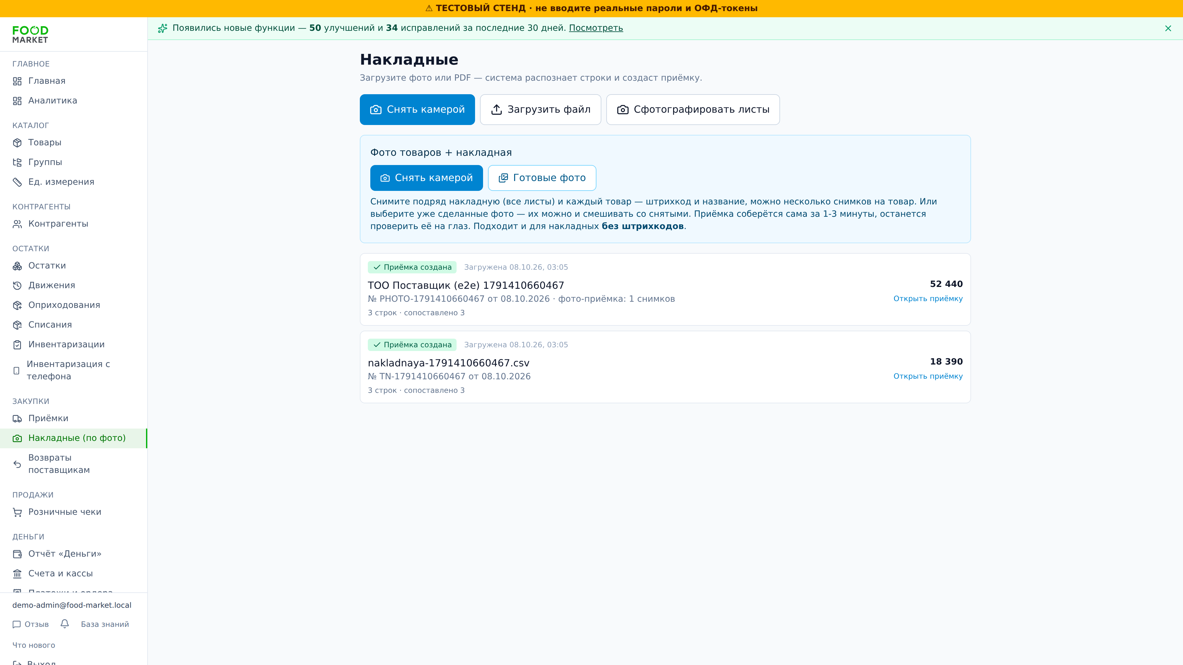Open приёмку for nakladnaya csv invoice
Image resolution: width=1183 pixels, height=665 pixels.
pos(928,376)
